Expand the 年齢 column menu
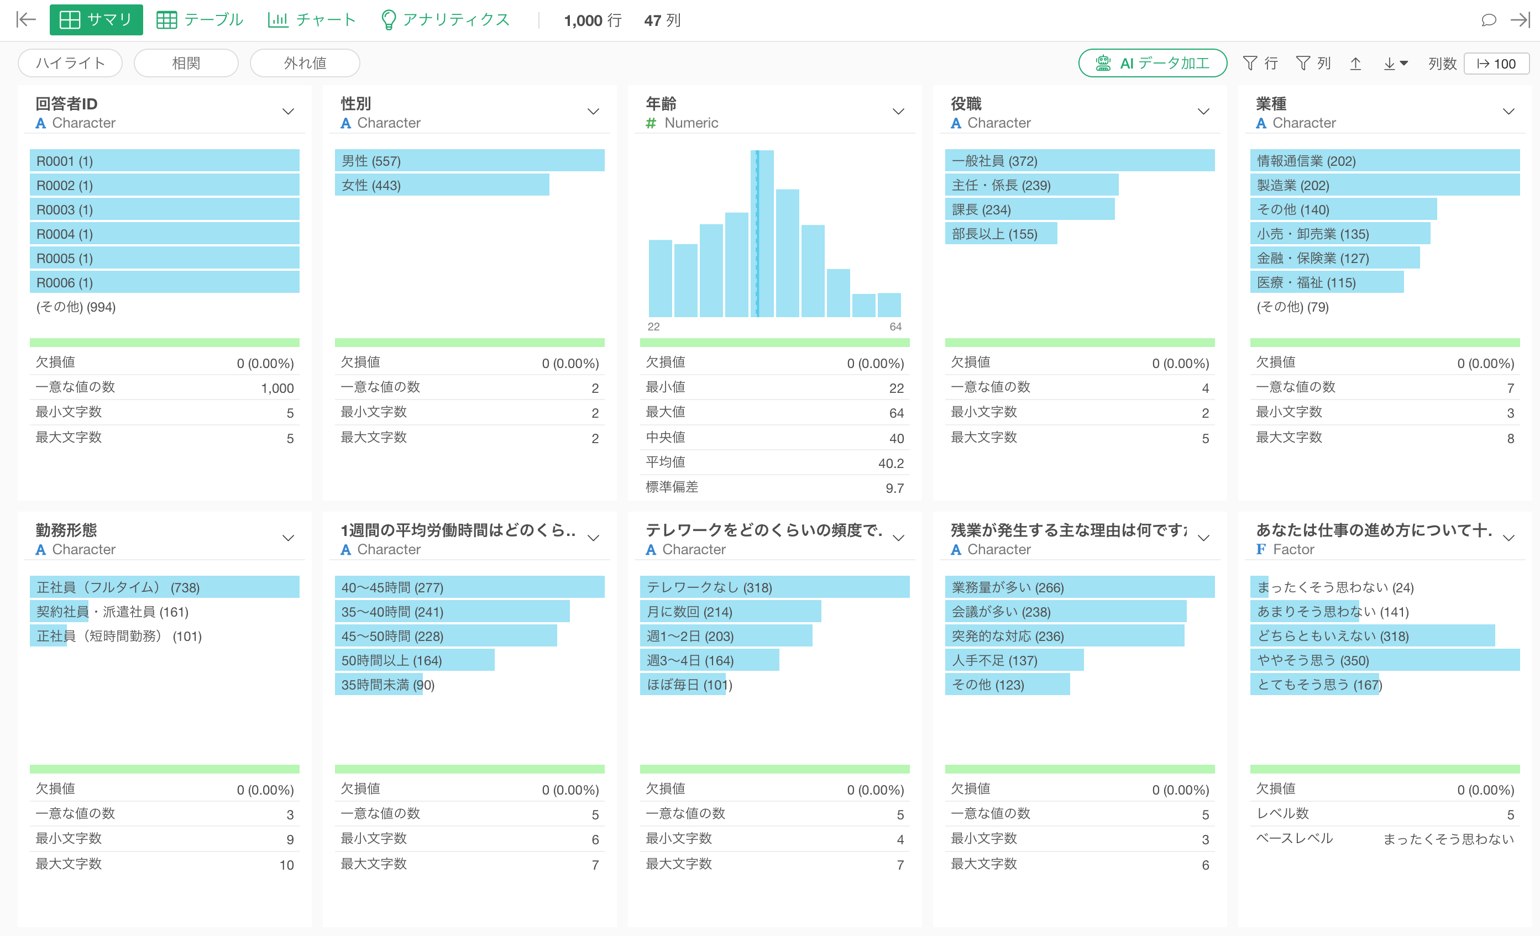Viewport: 1540px width, 936px height. tap(898, 112)
